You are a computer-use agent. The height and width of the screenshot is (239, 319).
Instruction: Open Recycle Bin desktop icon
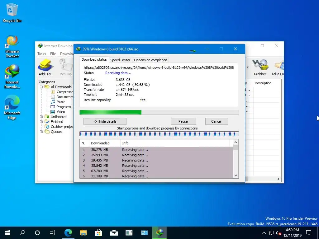click(x=12, y=13)
